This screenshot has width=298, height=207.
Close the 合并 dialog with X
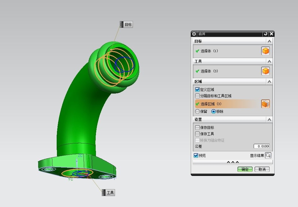(272, 34)
